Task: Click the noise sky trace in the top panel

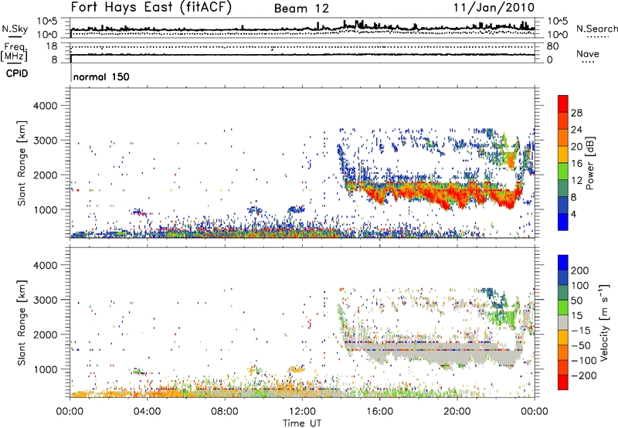Action: (302, 28)
